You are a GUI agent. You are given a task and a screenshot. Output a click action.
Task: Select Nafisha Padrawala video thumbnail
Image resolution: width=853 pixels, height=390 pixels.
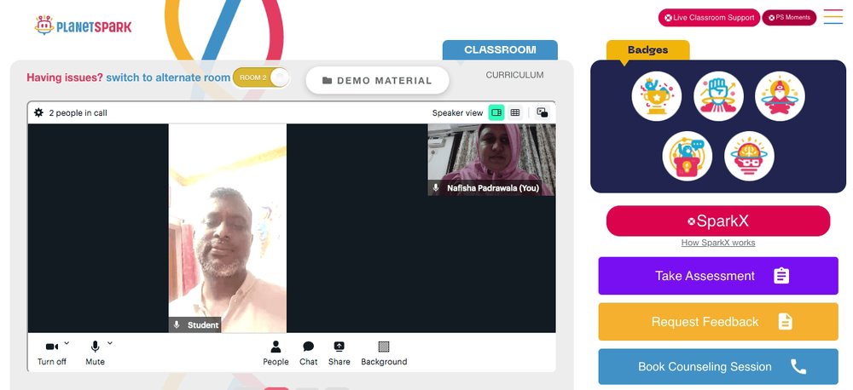(x=492, y=160)
